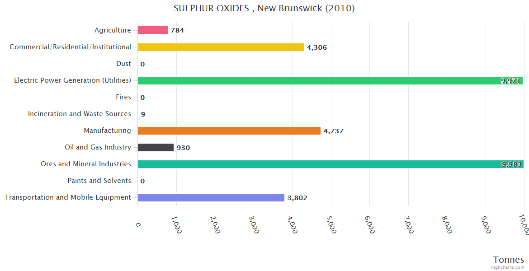Click the Paints and Solvents label
The image size is (529, 271).
(99, 181)
